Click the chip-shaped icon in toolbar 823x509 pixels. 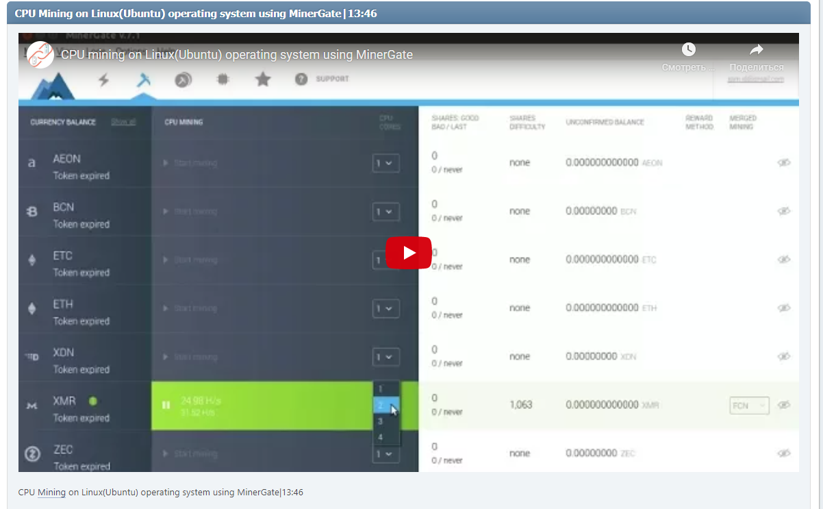pyautogui.click(x=223, y=80)
